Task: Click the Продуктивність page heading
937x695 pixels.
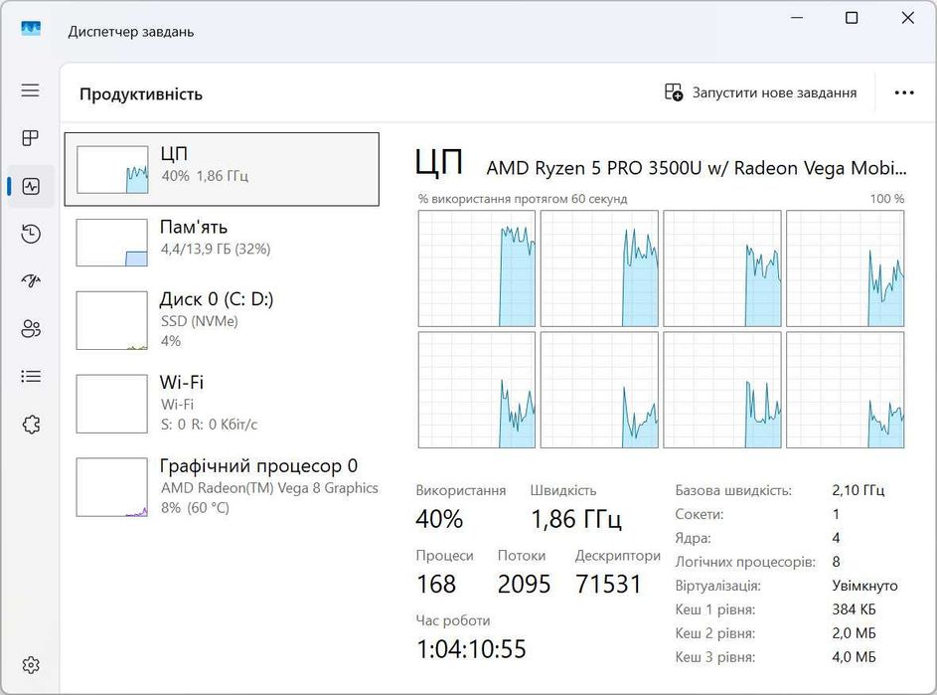Action: click(x=141, y=94)
